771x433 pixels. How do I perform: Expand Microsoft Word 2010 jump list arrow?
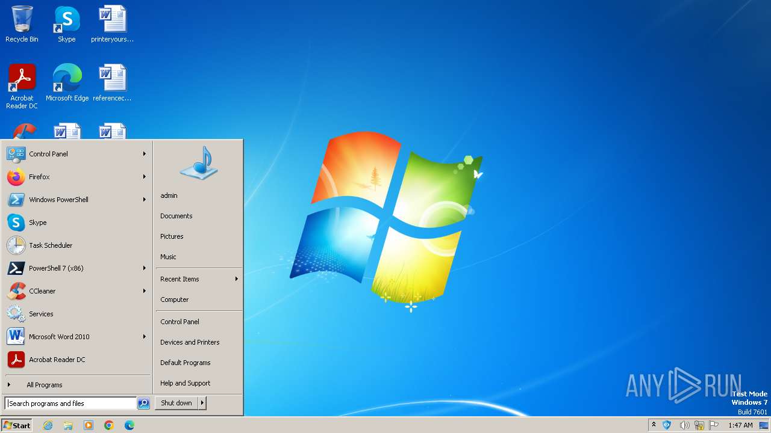145,337
